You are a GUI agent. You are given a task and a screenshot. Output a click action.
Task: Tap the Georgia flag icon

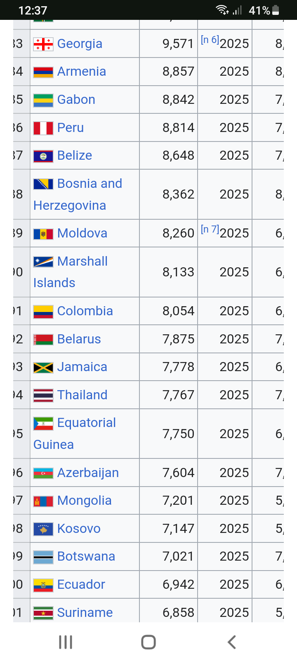pyautogui.click(x=43, y=44)
